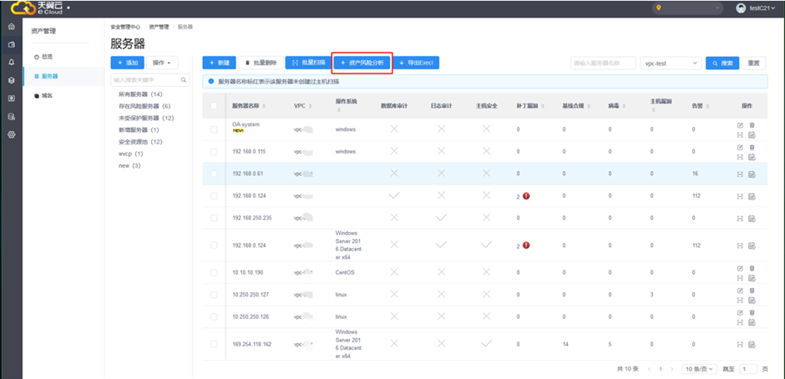
Task: Select 域名 in the asset management menu
Action: click(47, 96)
